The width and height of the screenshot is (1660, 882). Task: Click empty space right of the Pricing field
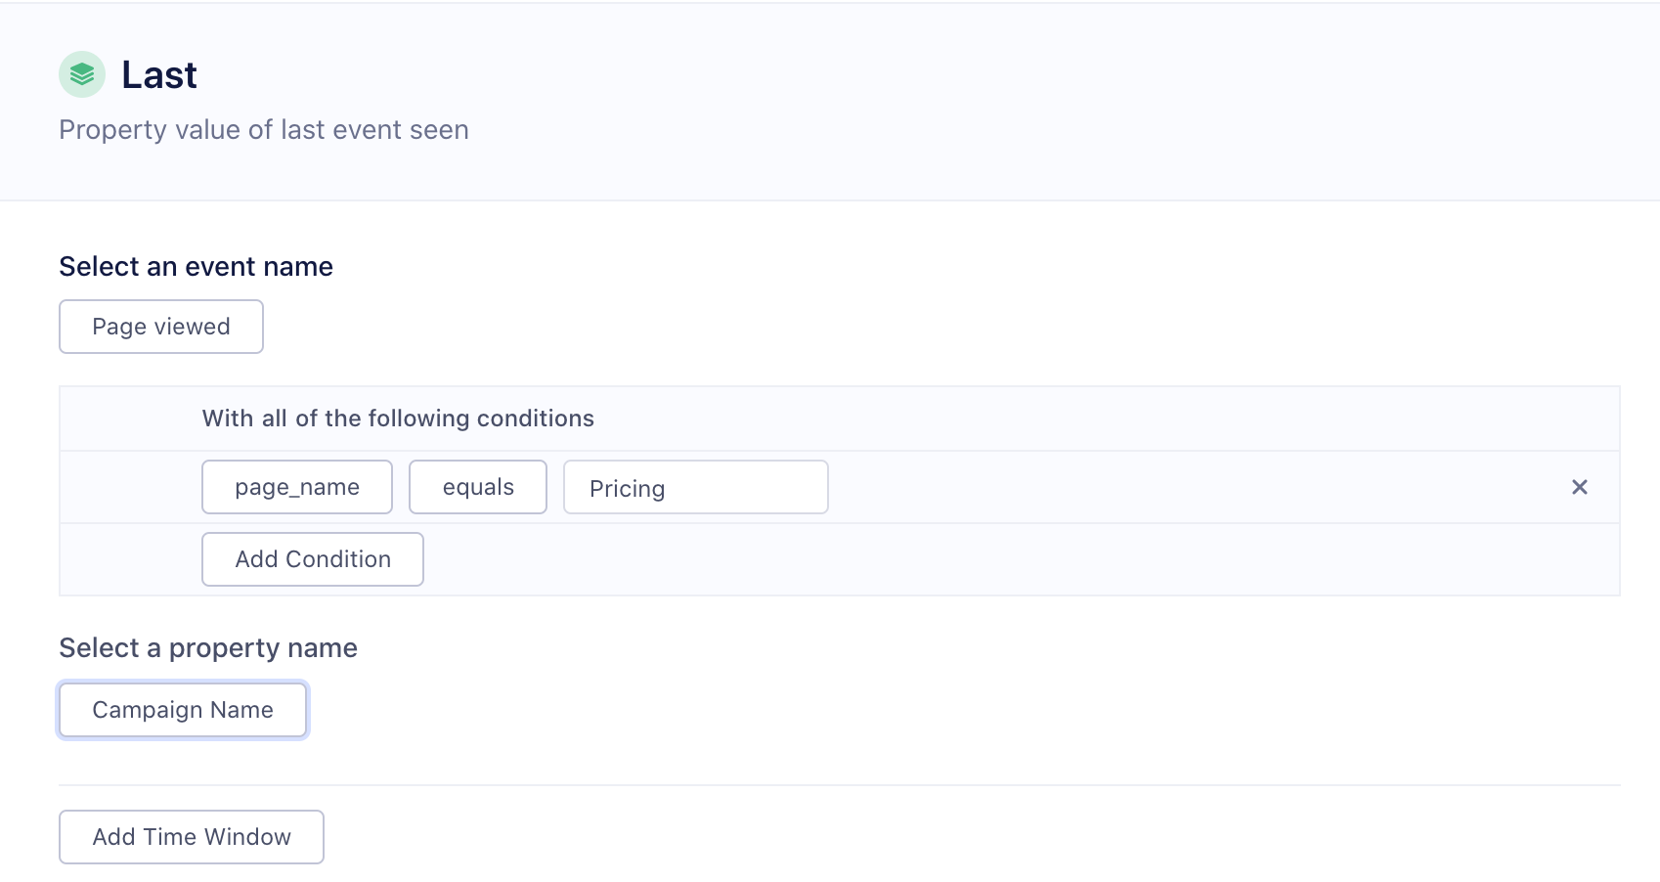pos(1173,487)
